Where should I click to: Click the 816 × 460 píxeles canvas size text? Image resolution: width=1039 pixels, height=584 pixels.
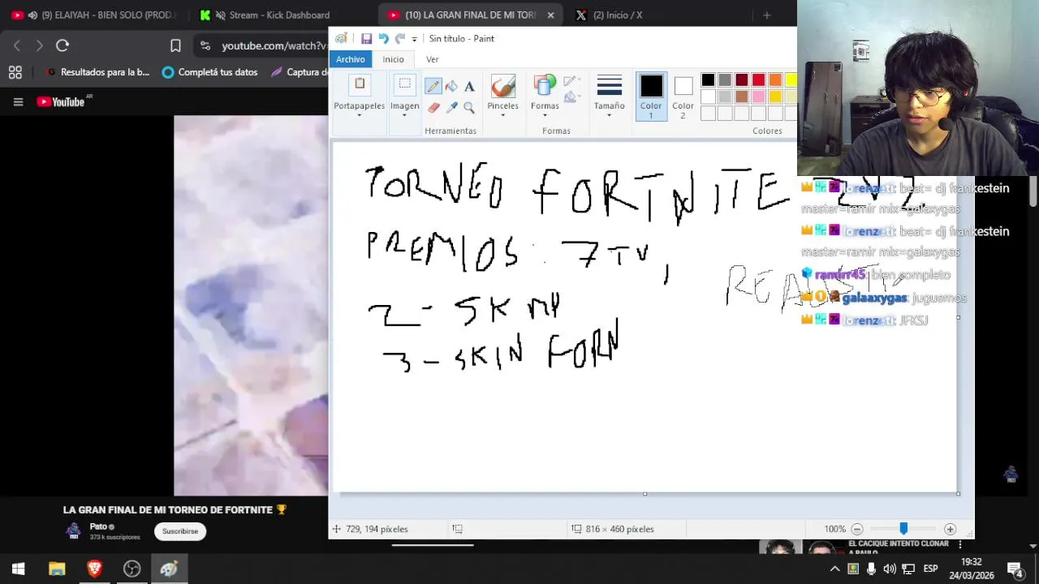(619, 529)
